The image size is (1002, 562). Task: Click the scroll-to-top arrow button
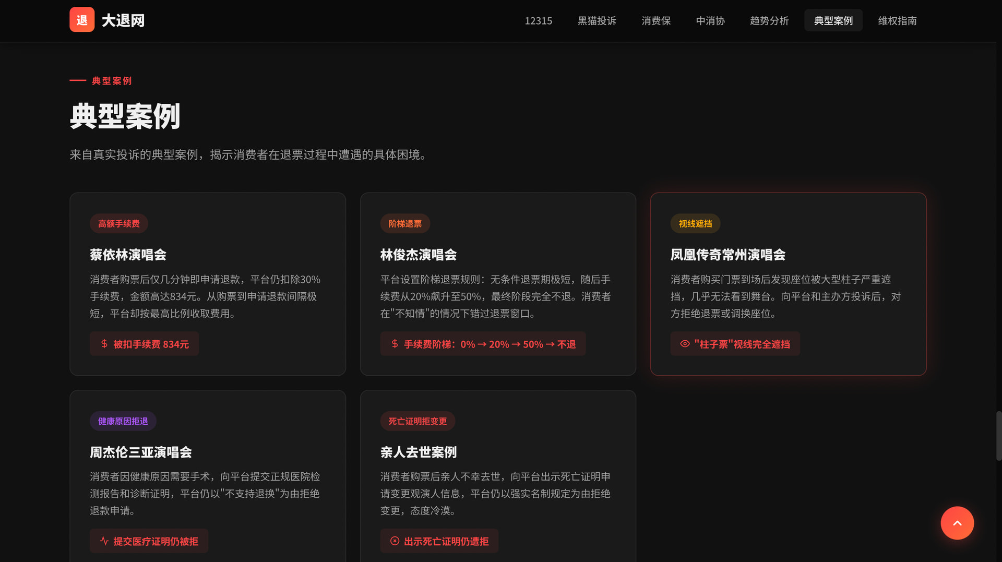(957, 523)
